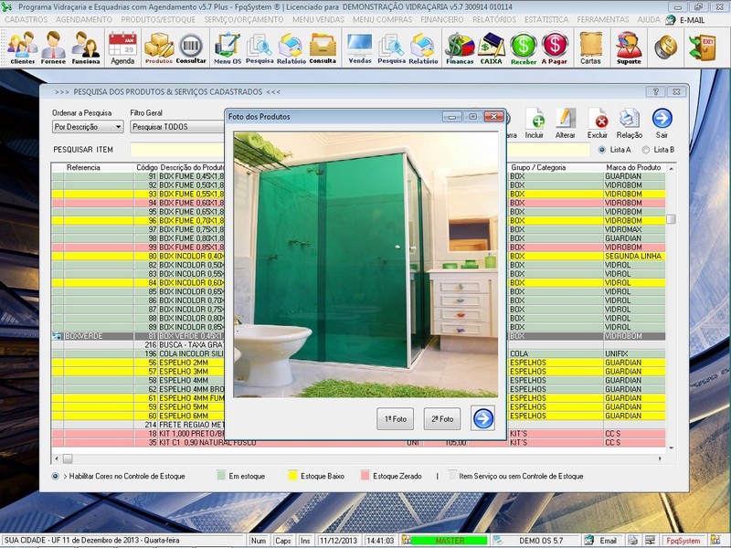Select the Lista B radio button
Screen dimensions: 731x548
click(646, 150)
